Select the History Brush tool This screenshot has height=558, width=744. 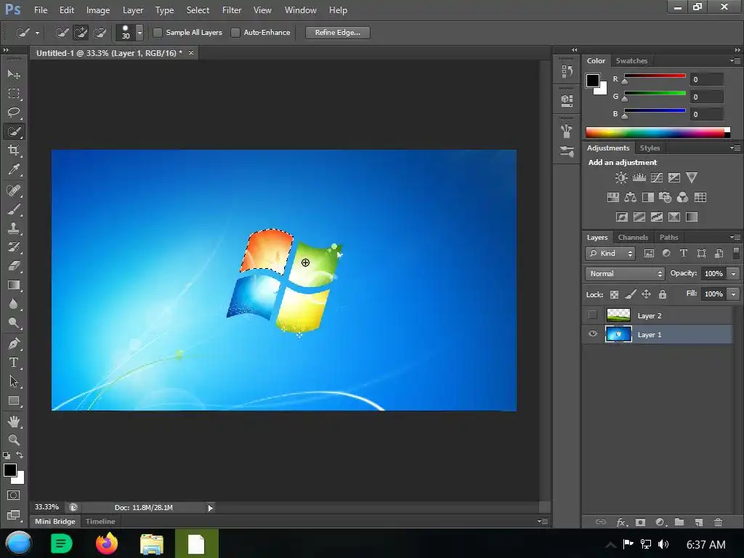[x=14, y=247]
